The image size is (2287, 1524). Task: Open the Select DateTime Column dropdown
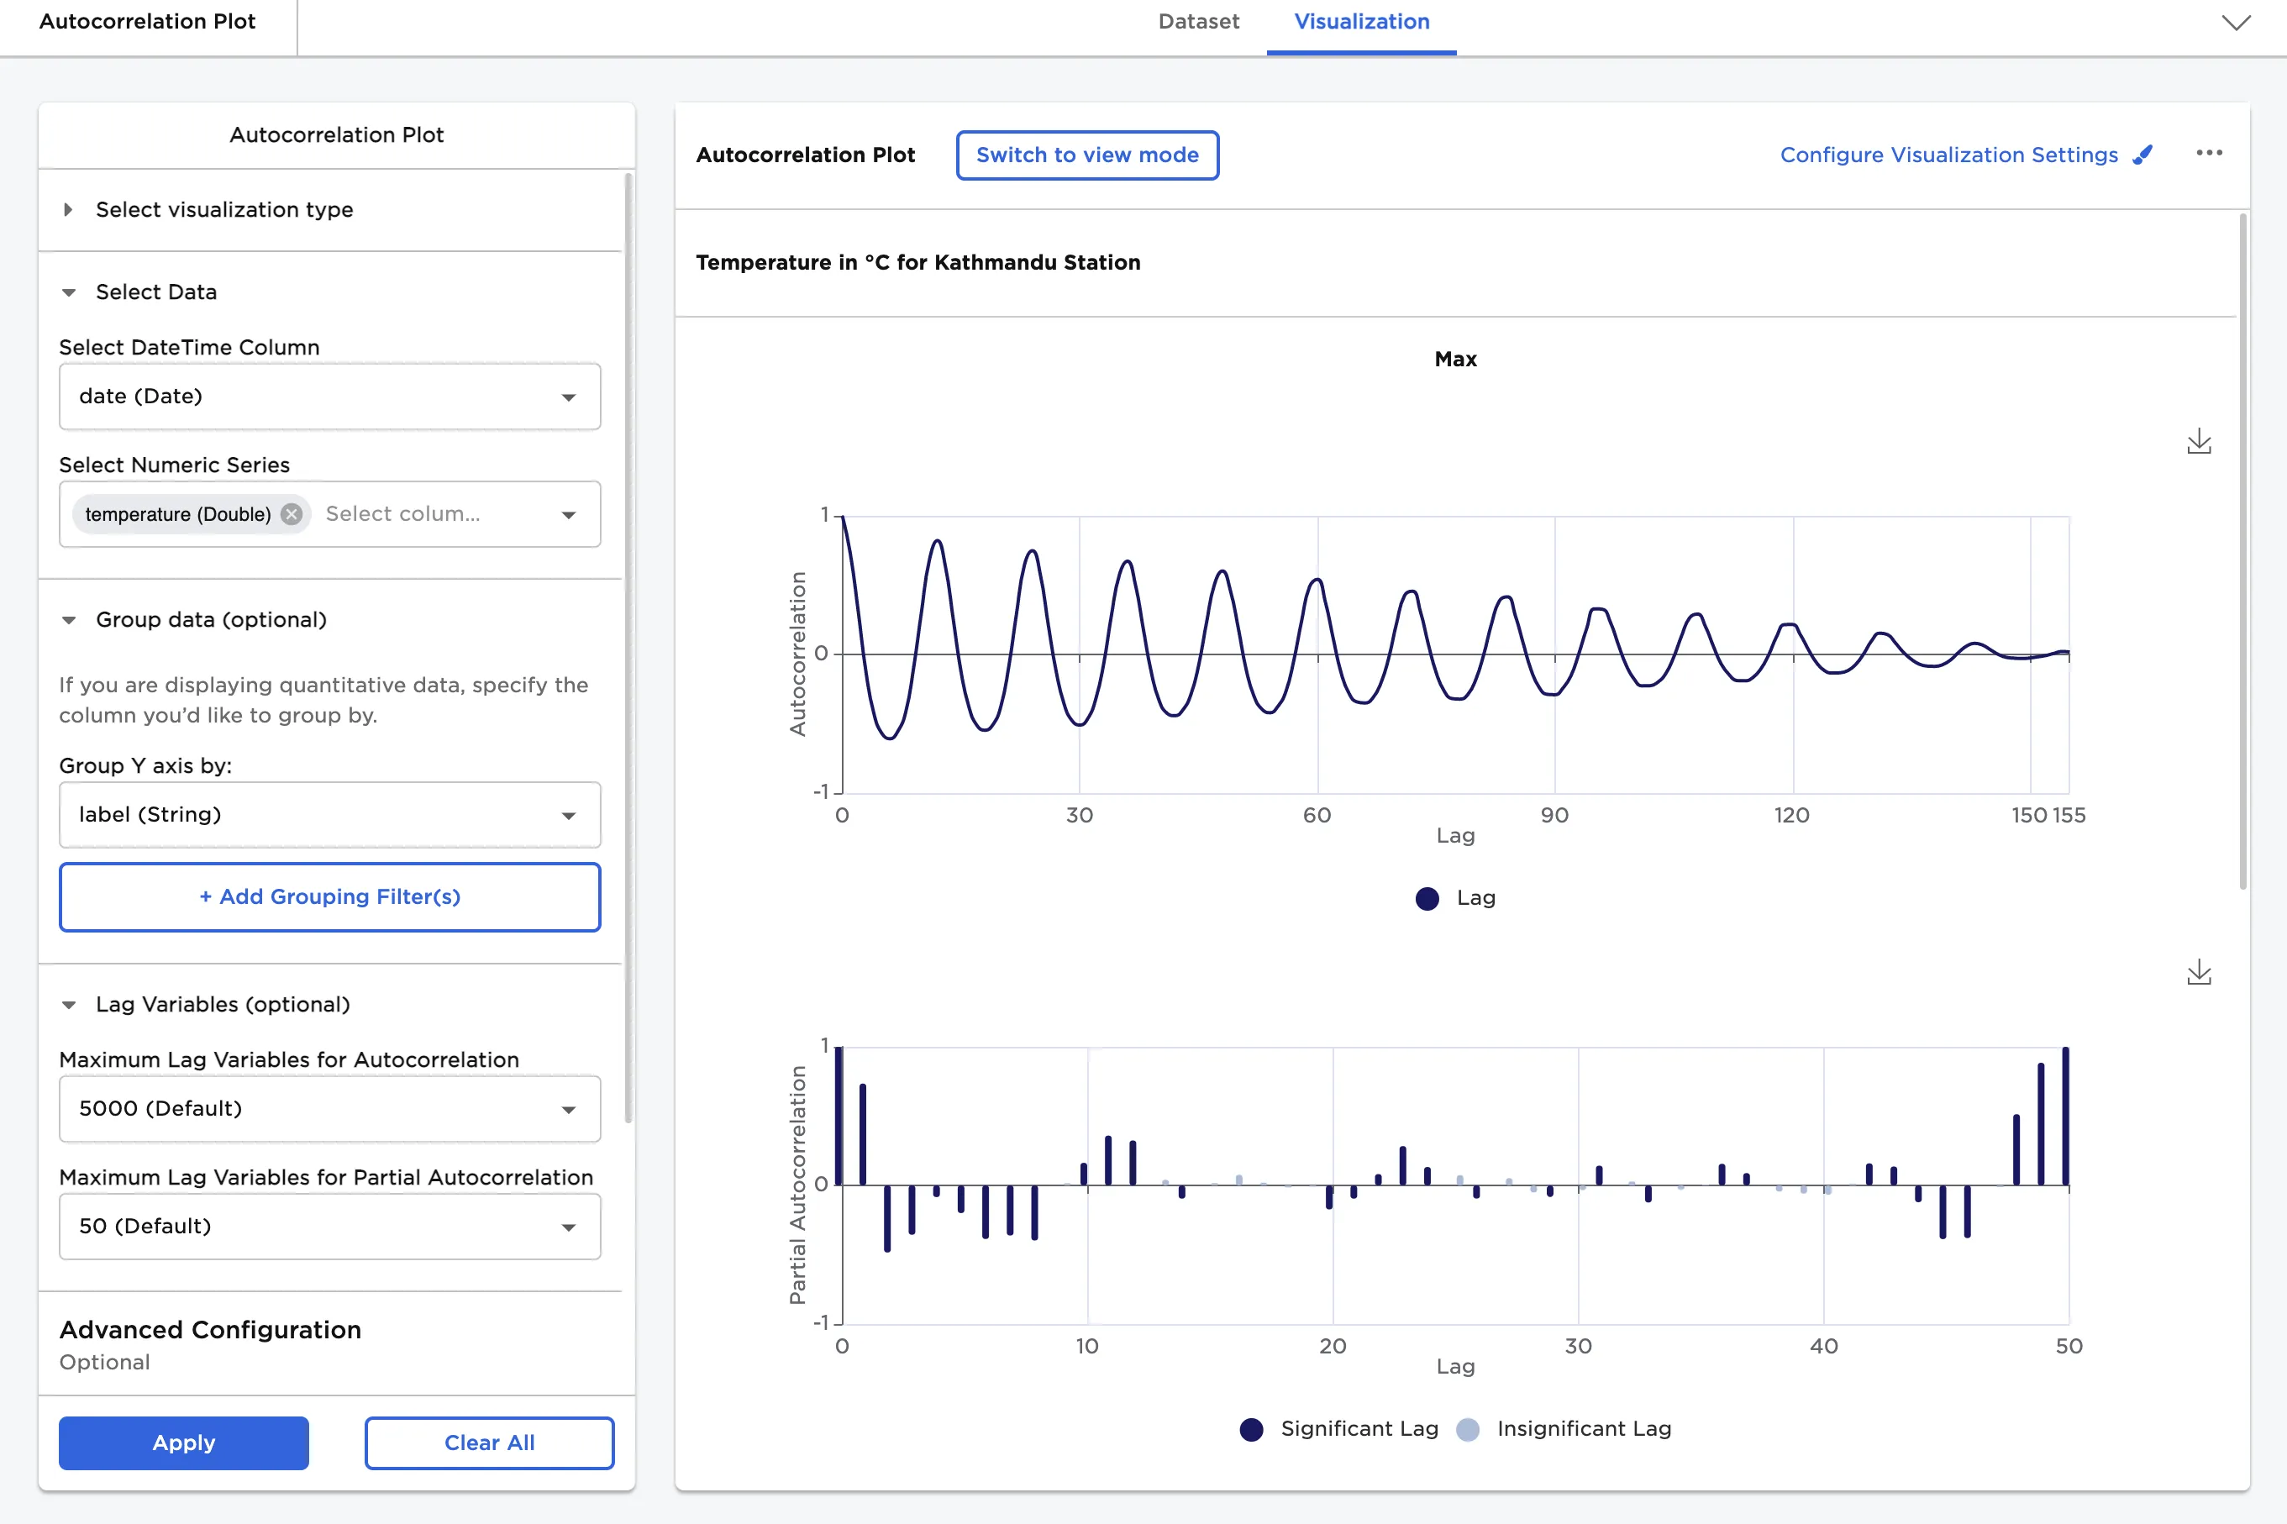(x=329, y=397)
